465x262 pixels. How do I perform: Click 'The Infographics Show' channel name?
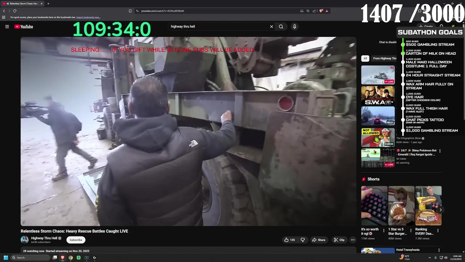tap(409, 138)
